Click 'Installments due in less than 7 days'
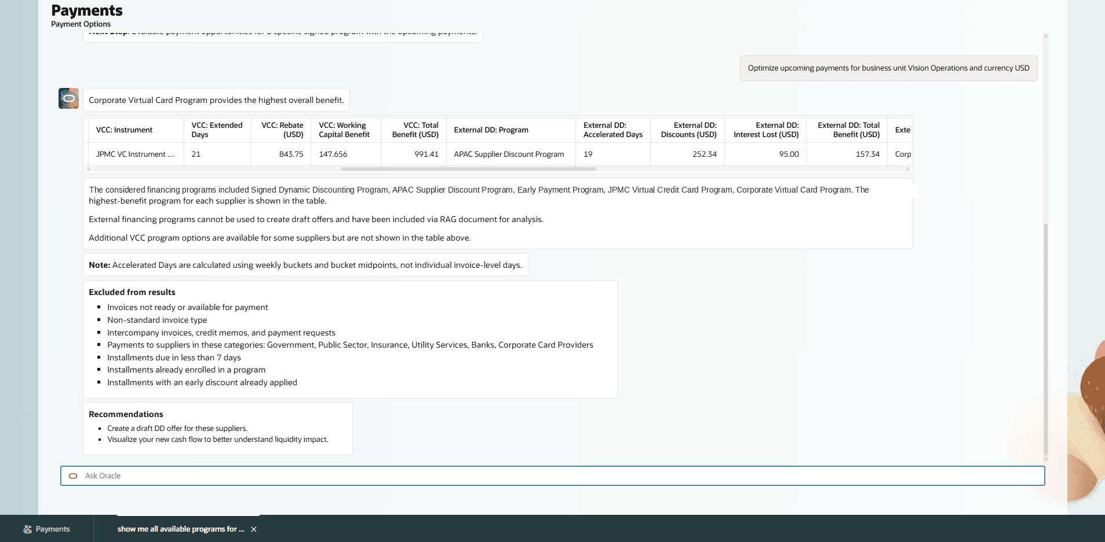The height and width of the screenshot is (542, 1105). coord(174,357)
